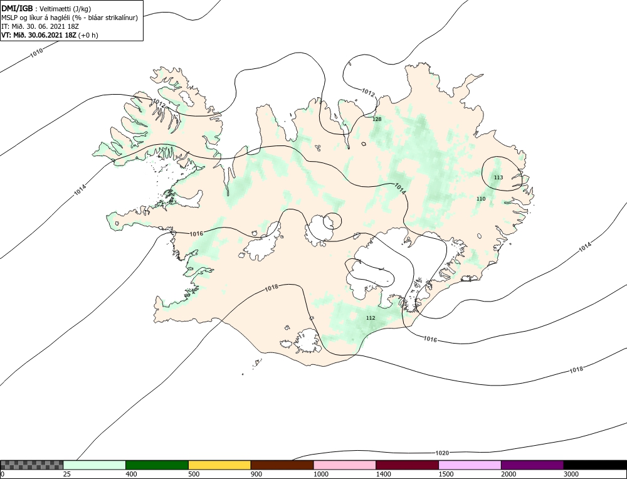
Task: Click the legend tick label 500
Action: (194, 474)
